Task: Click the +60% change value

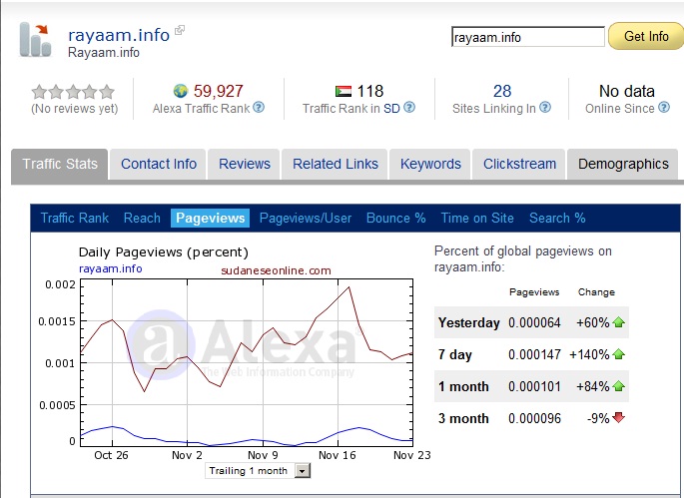Action: [x=593, y=322]
